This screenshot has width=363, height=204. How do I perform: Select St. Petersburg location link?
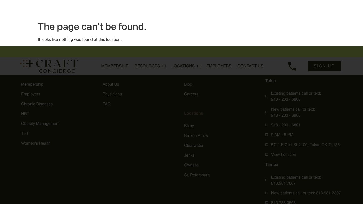(x=197, y=175)
